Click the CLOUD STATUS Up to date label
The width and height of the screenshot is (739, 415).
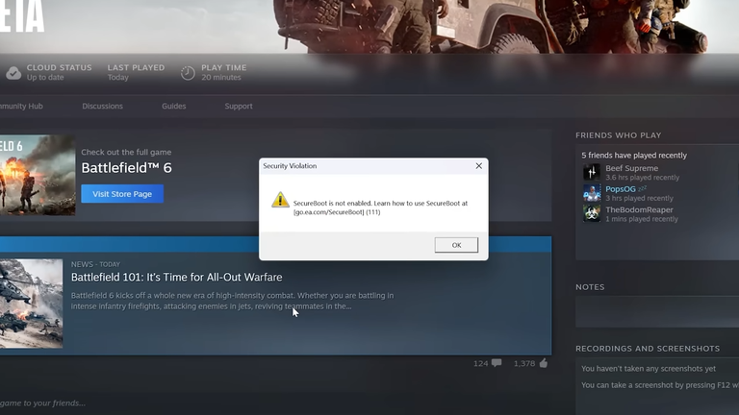[x=59, y=72]
